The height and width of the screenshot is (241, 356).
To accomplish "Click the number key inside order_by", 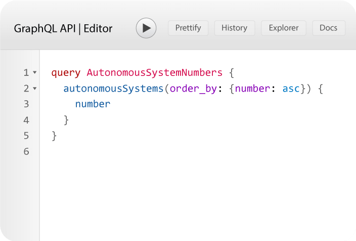I will coord(252,89).
